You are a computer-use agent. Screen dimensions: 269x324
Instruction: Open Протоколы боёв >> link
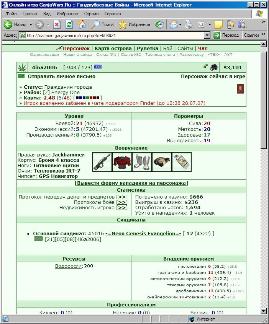click(x=122, y=202)
